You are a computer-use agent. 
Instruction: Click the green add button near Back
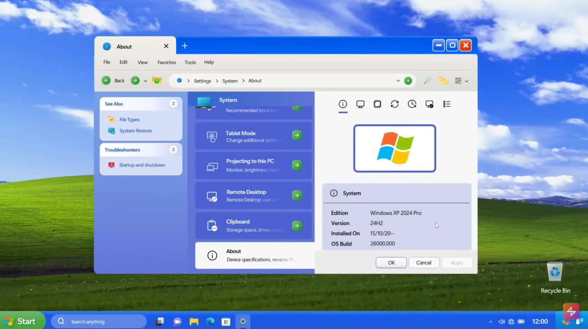tap(157, 81)
